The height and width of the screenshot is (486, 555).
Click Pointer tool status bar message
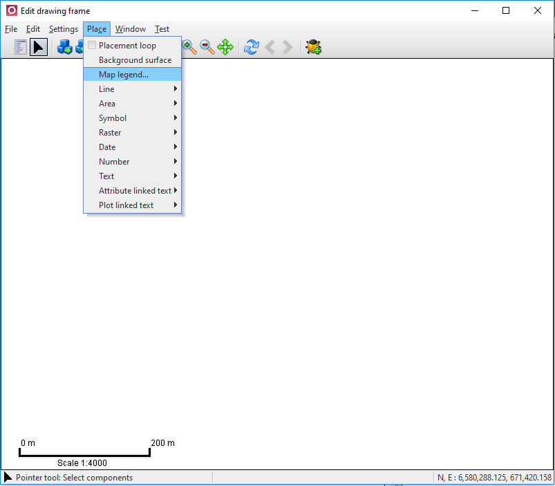coord(75,478)
